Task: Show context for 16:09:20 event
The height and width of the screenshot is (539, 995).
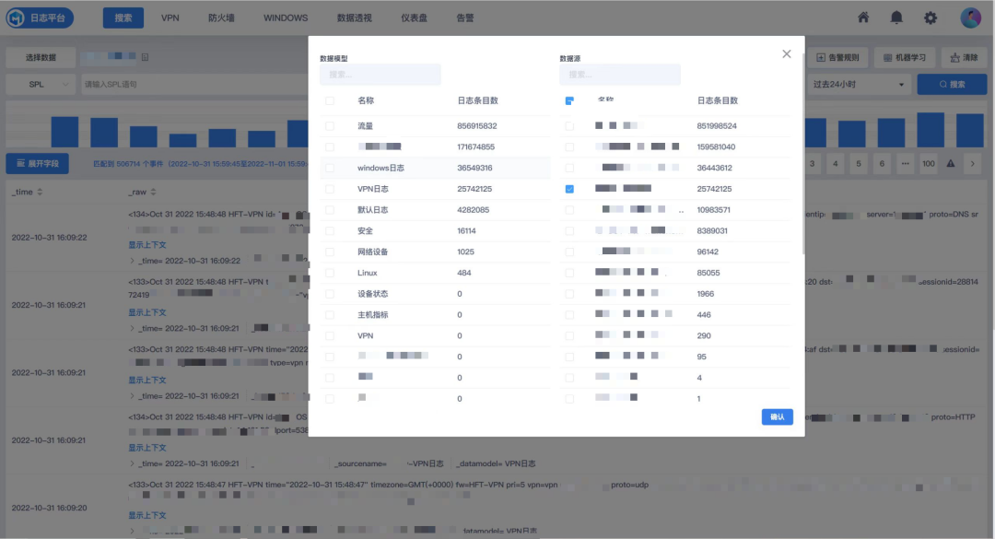Action: [x=147, y=516]
